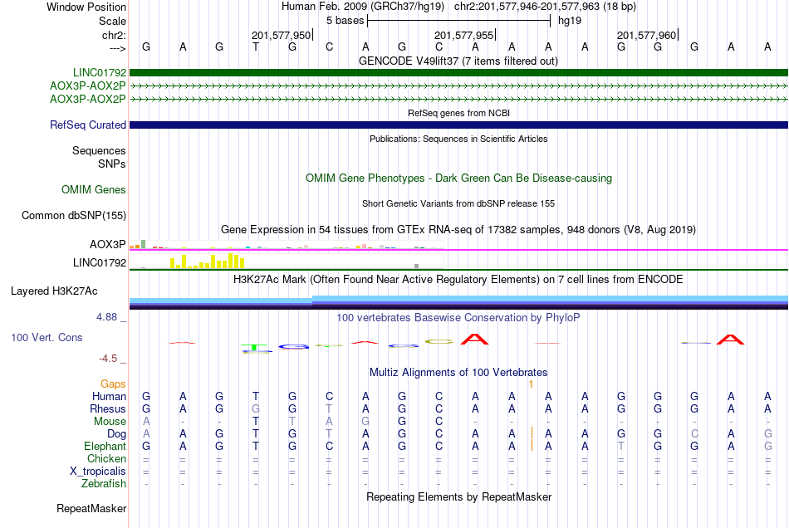This screenshot has width=789, height=528.
Task: Click the hg19 assembly label by scale
Action: point(570,21)
